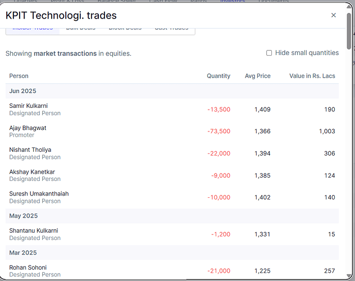This screenshot has width=355, height=281.
Task: Enable Hide small quantities checkbox
Action: point(269,53)
